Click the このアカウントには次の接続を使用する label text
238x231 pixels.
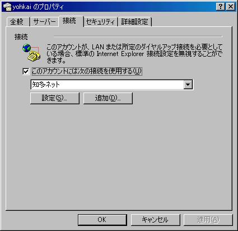coord(87,71)
